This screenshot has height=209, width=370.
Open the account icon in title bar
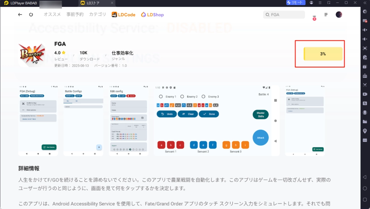click(x=311, y=3)
